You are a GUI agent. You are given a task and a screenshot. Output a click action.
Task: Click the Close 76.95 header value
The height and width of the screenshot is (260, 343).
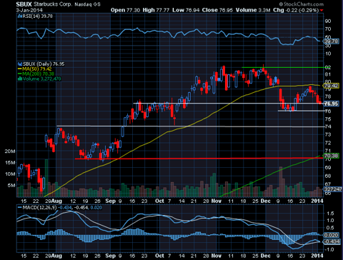[218, 10]
